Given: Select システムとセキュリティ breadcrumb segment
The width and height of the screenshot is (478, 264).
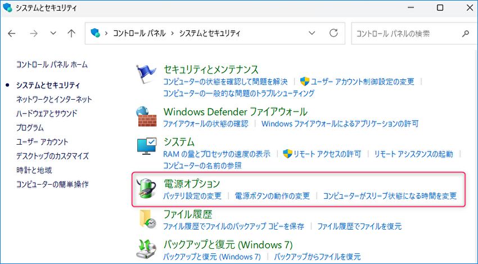Looking at the screenshot, I should coord(210,33).
